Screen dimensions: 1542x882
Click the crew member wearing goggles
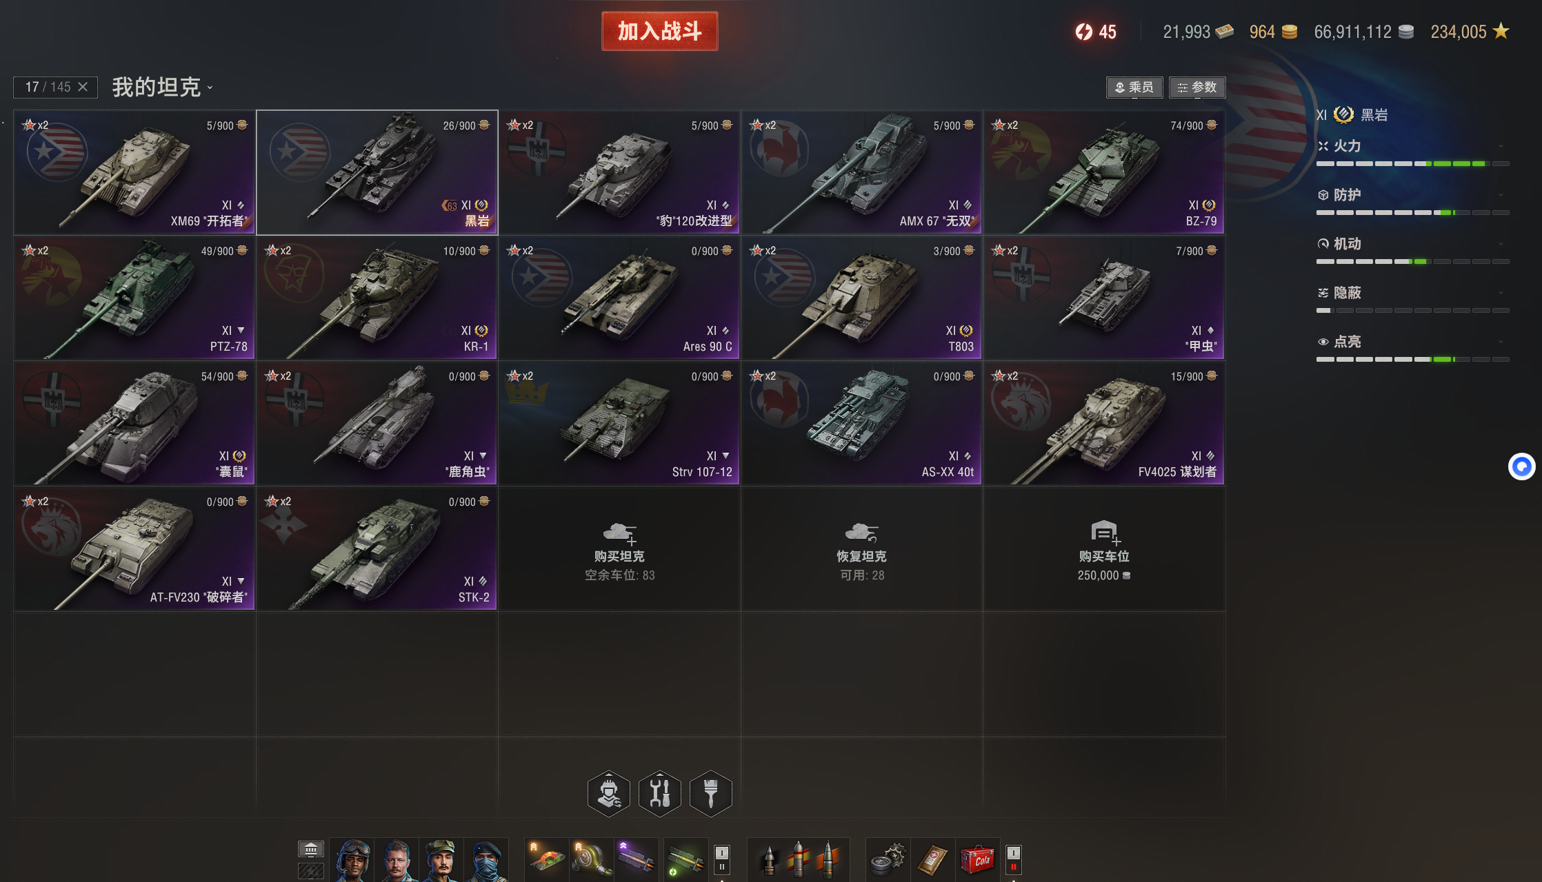pos(352,860)
